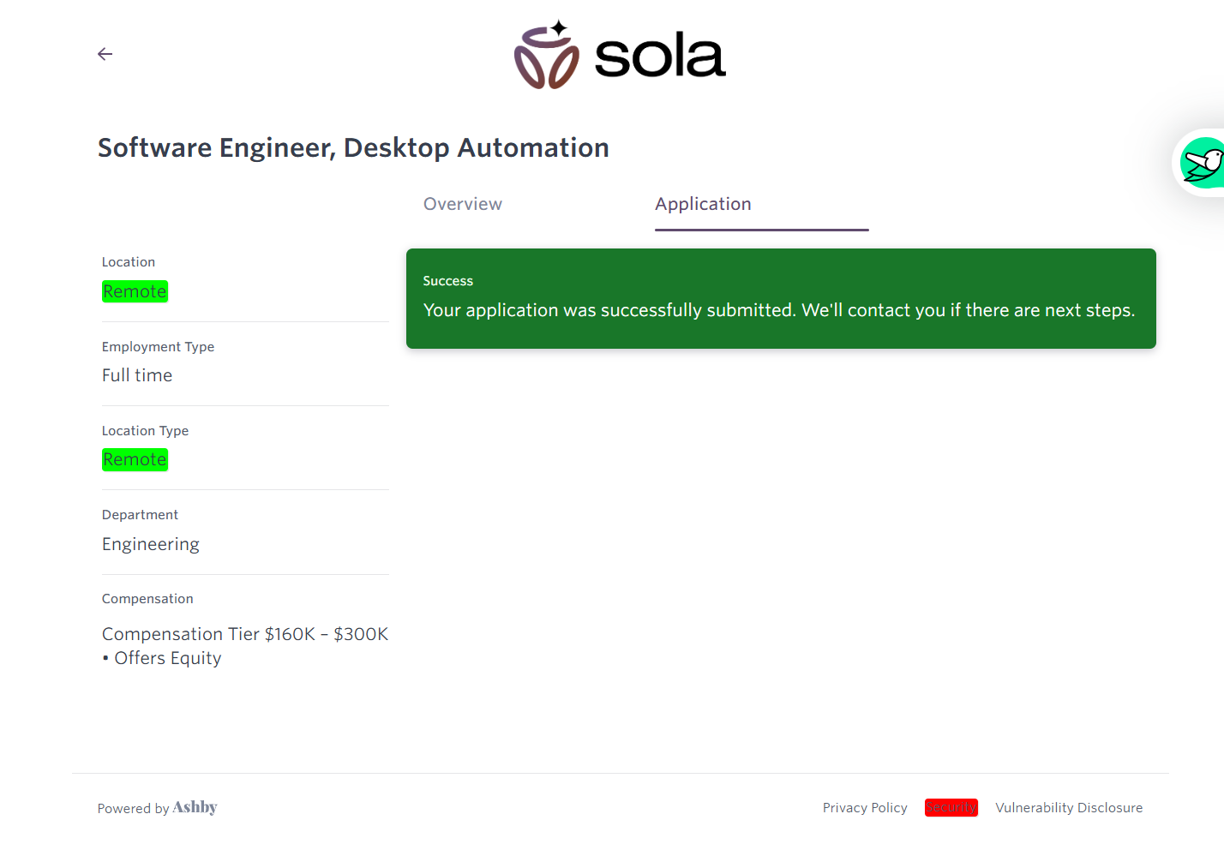
Task: Click the Offers Equity text
Action: (167, 658)
